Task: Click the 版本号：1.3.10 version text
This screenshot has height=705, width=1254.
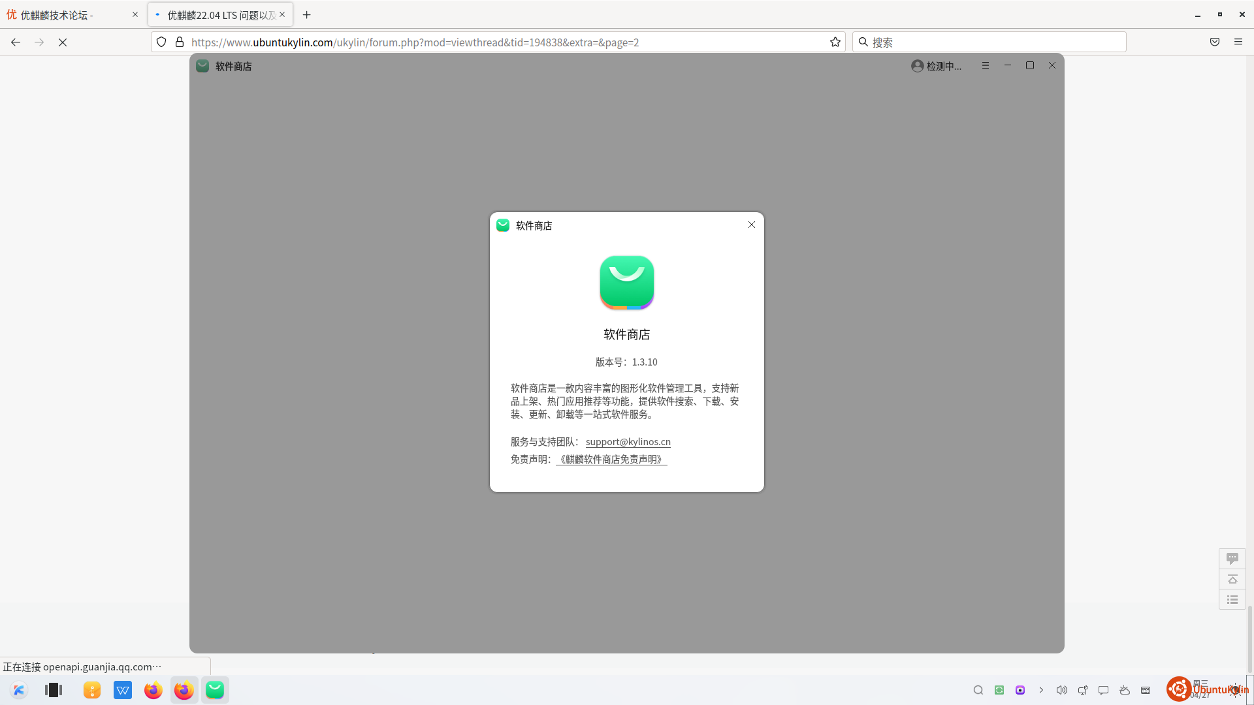Action: [626, 362]
